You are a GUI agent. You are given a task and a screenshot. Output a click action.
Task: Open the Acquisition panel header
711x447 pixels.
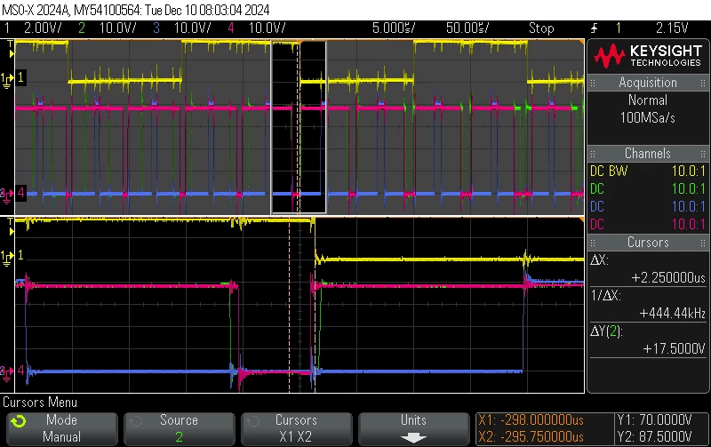coord(648,83)
